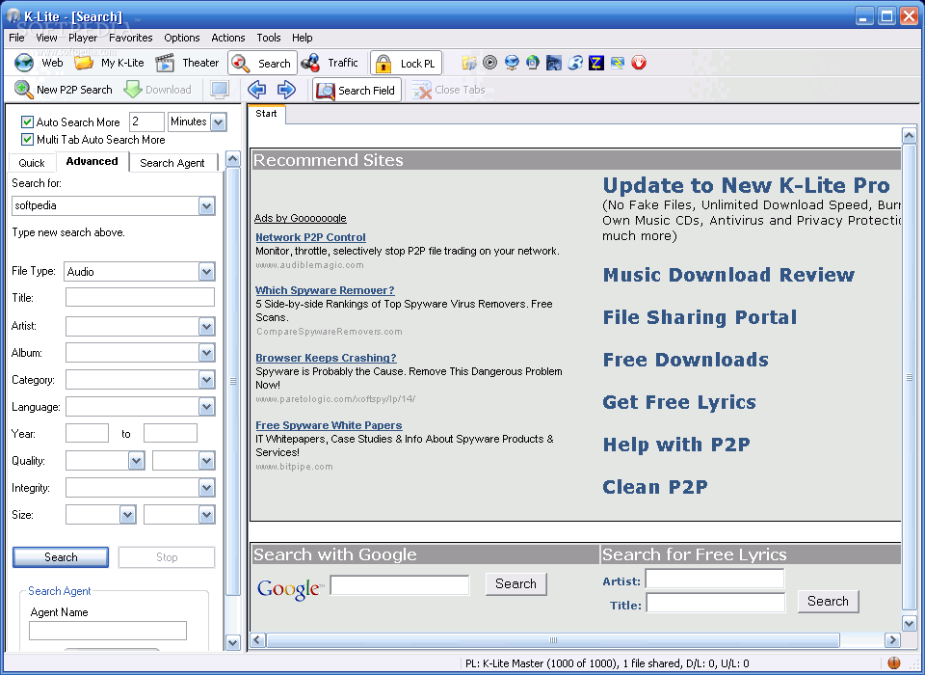Open the Integrity dropdown
Screen dimensions: 925x675
coord(206,488)
